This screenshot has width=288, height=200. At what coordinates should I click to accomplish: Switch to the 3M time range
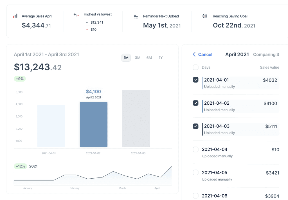point(138,58)
